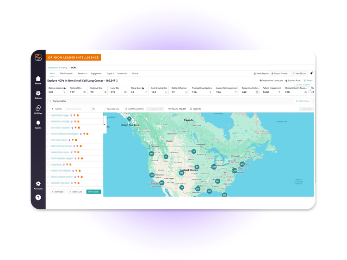
Task: Click the Clear Filters button
Action: click(306, 109)
